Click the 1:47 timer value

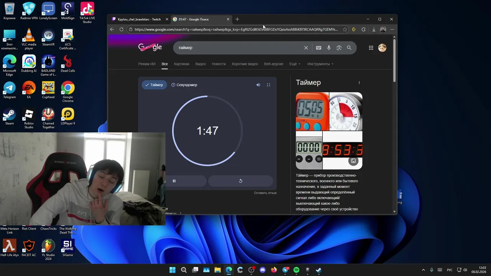click(208, 131)
